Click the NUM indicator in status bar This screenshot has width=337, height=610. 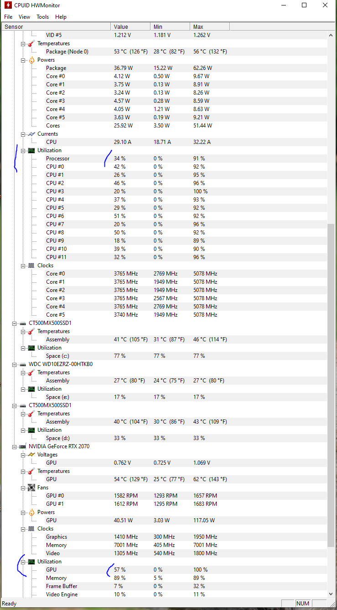pyautogui.click(x=302, y=604)
